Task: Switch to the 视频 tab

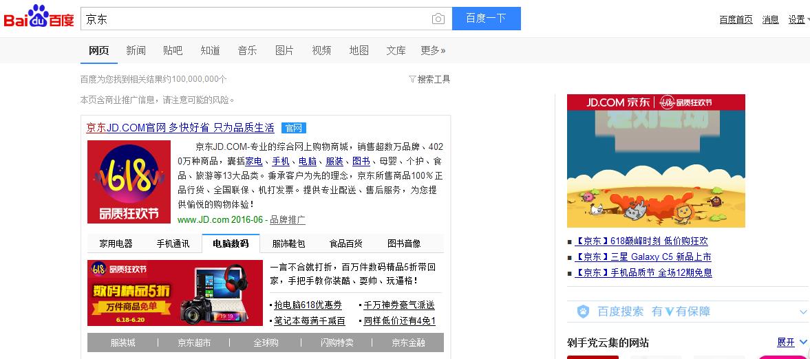Action: pos(322,50)
